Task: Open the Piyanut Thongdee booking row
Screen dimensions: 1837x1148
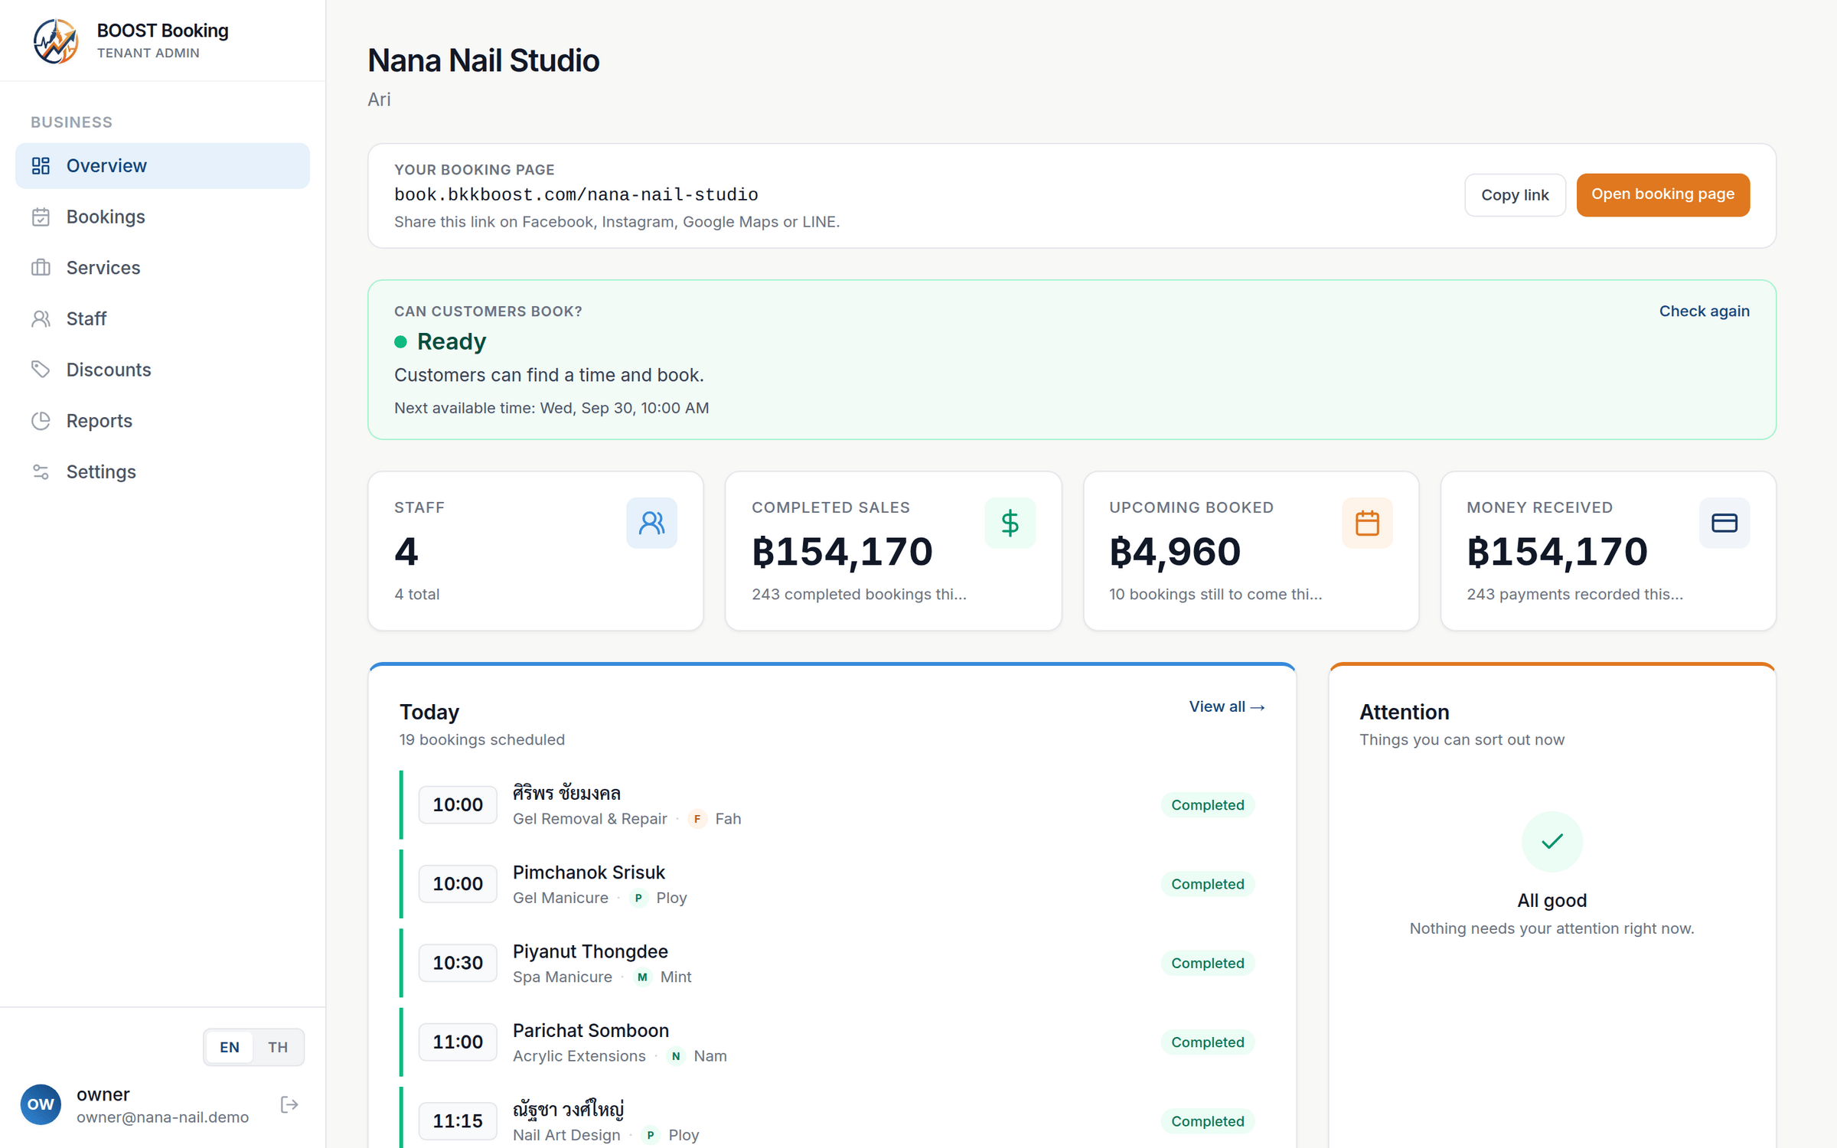Action: tap(831, 963)
